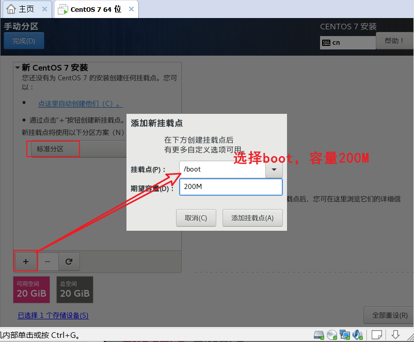Open the 标准分区 partition scheme dropdown

(x=78, y=149)
